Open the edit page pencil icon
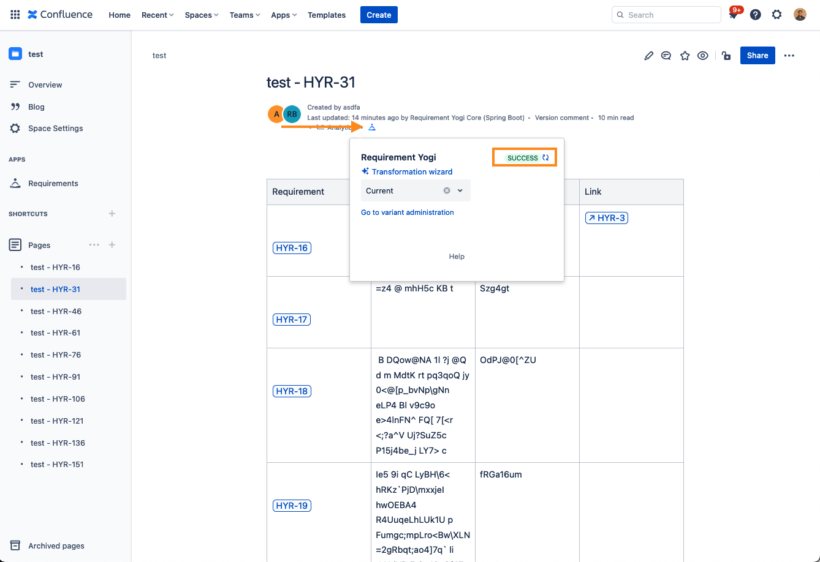The image size is (820, 562). 649,56
